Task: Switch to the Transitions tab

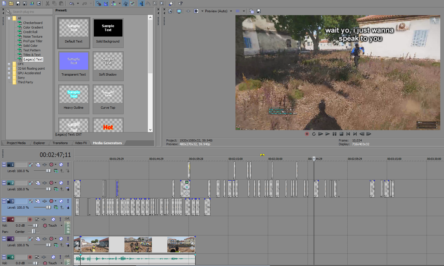Action: pos(60,143)
